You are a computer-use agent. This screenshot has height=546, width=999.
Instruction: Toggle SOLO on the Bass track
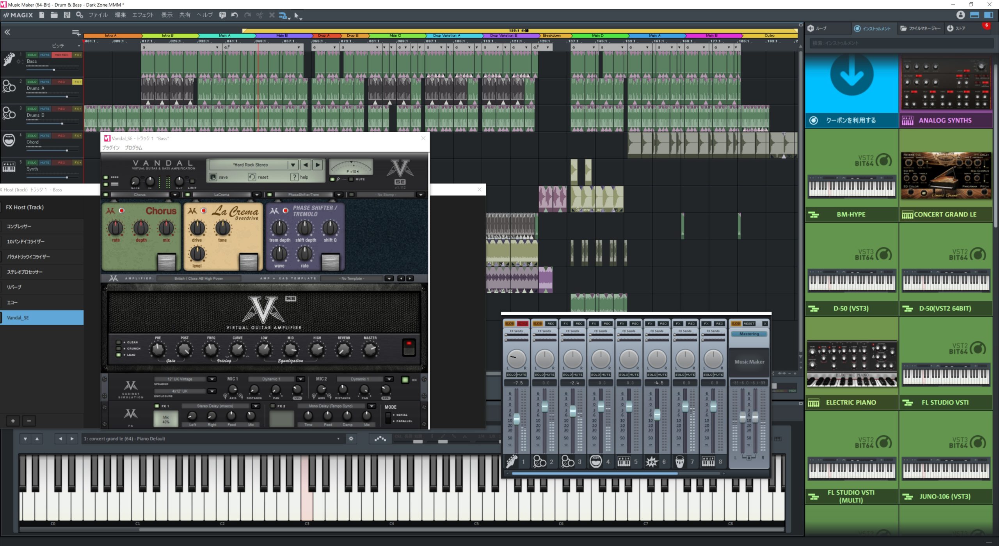coord(32,55)
